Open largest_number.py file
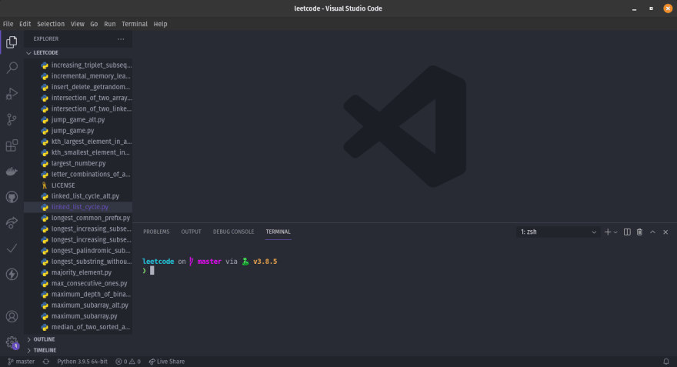 click(78, 163)
